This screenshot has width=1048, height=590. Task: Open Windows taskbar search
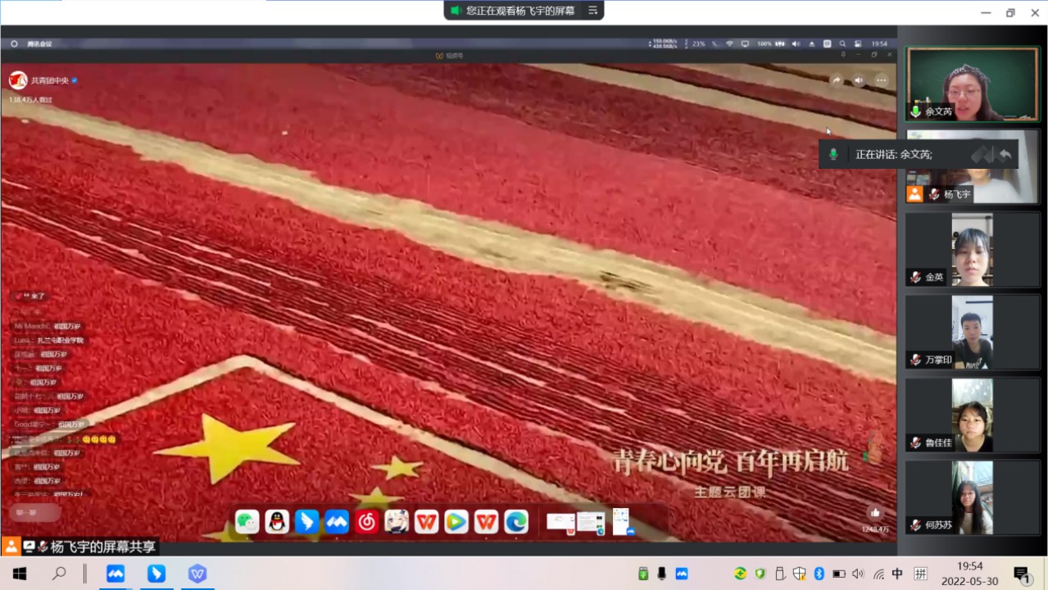click(x=59, y=574)
